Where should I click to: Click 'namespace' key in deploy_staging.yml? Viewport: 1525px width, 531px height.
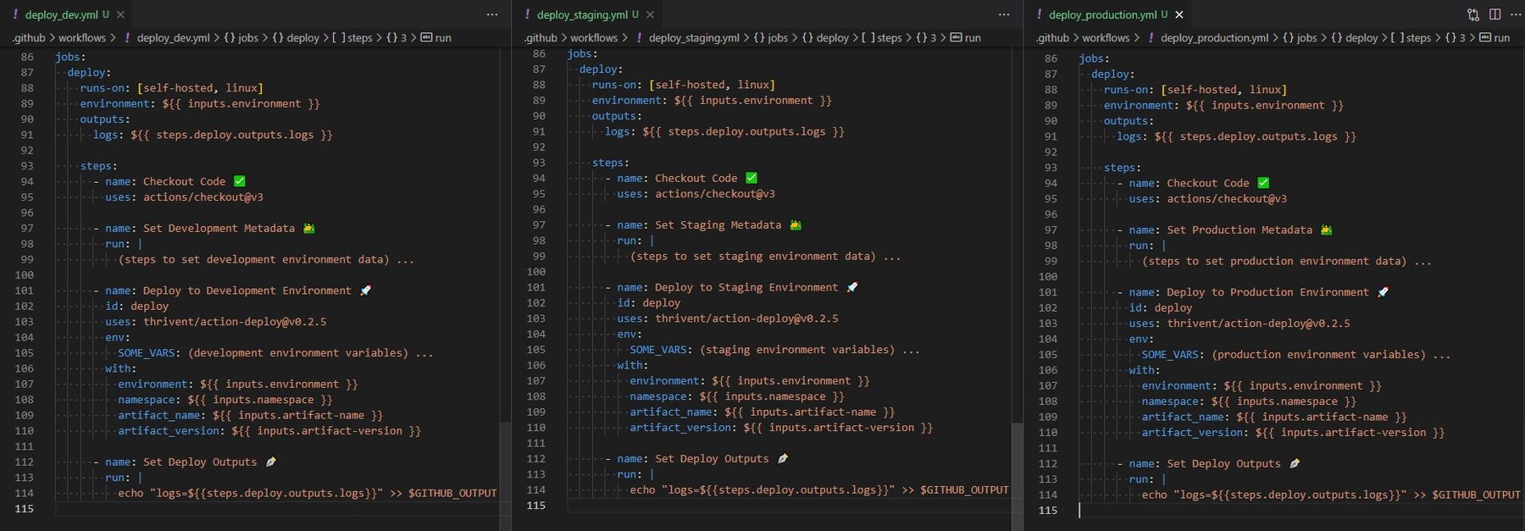657,396
